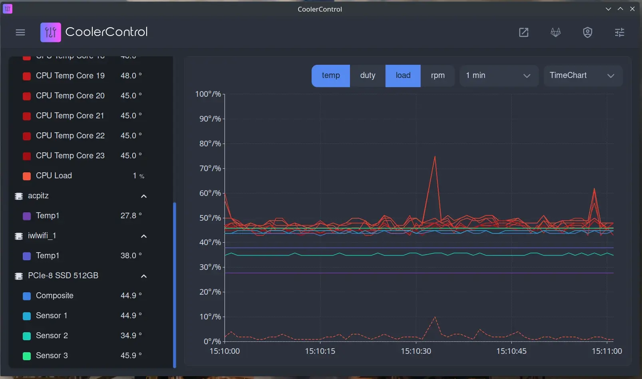The image size is (642, 379).
Task: Toggle the temp chart filter
Action: tap(331, 76)
